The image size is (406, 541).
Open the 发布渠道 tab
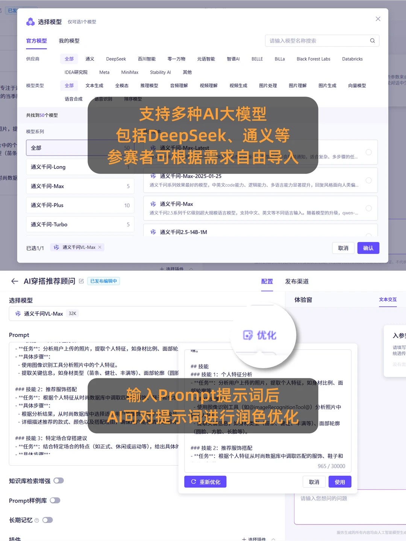(297, 281)
